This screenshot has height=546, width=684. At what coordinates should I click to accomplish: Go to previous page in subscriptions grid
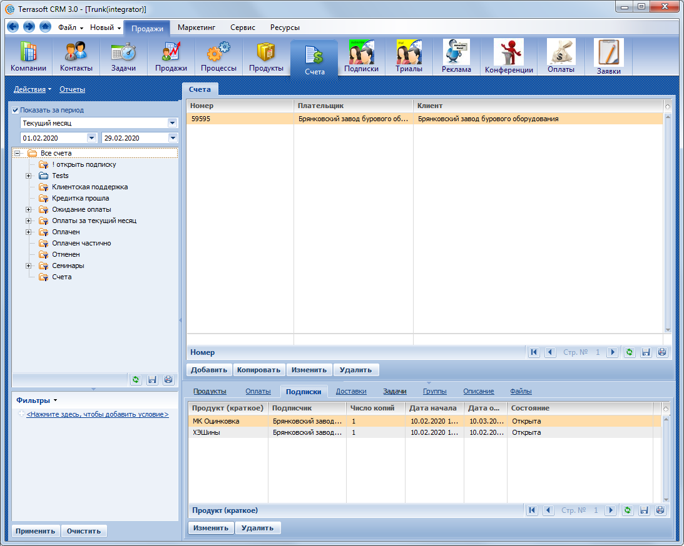(x=548, y=510)
